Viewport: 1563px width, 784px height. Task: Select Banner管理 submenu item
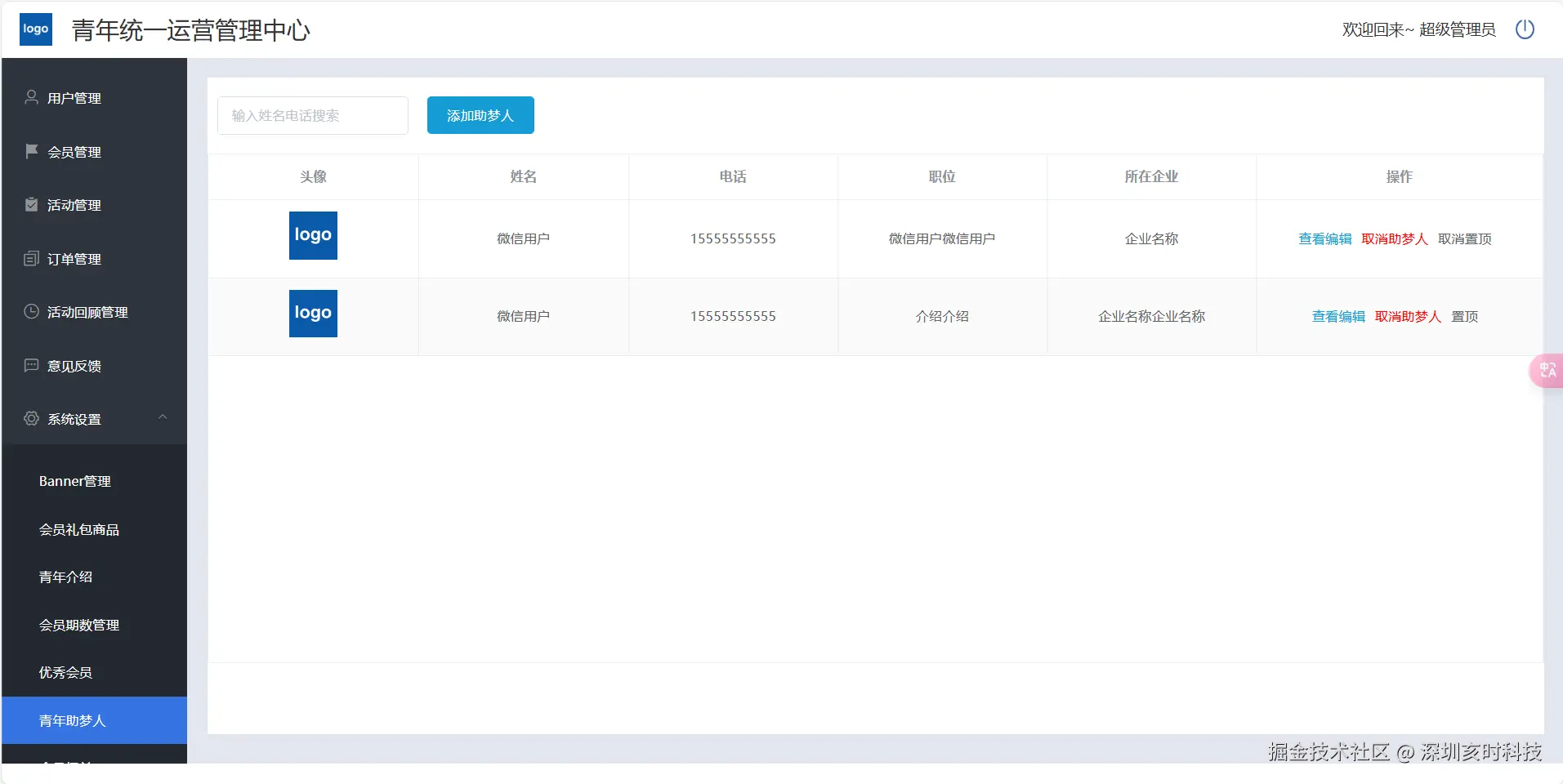(x=95, y=481)
